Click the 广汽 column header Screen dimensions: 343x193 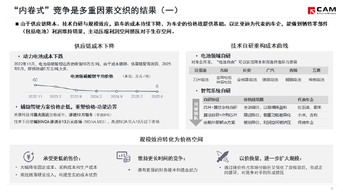[270, 70]
